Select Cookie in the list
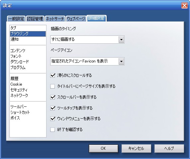190x159 pixels. tap(28, 84)
